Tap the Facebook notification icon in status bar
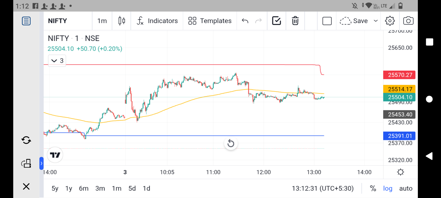This screenshot has height=198, width=441. click(35, 6)
